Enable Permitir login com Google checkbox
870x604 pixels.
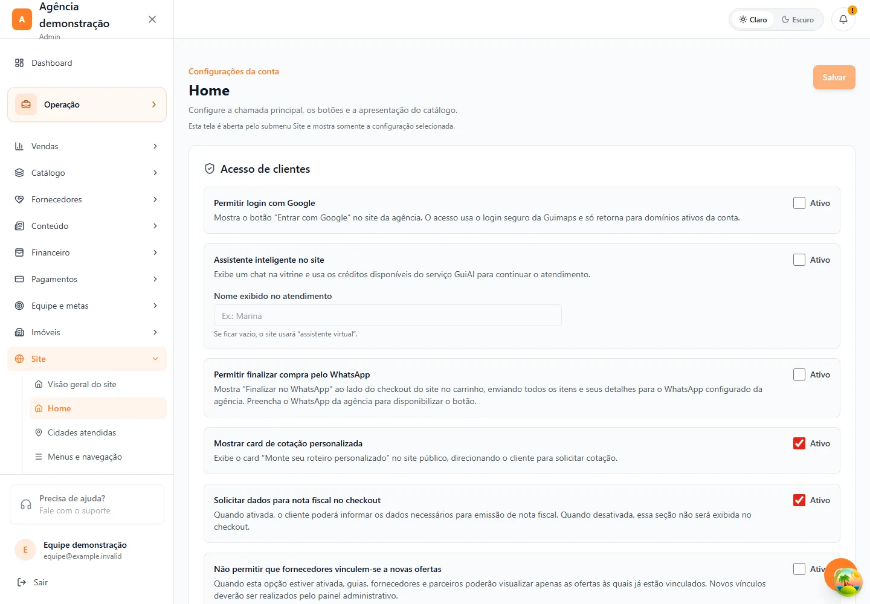[799, 203]
